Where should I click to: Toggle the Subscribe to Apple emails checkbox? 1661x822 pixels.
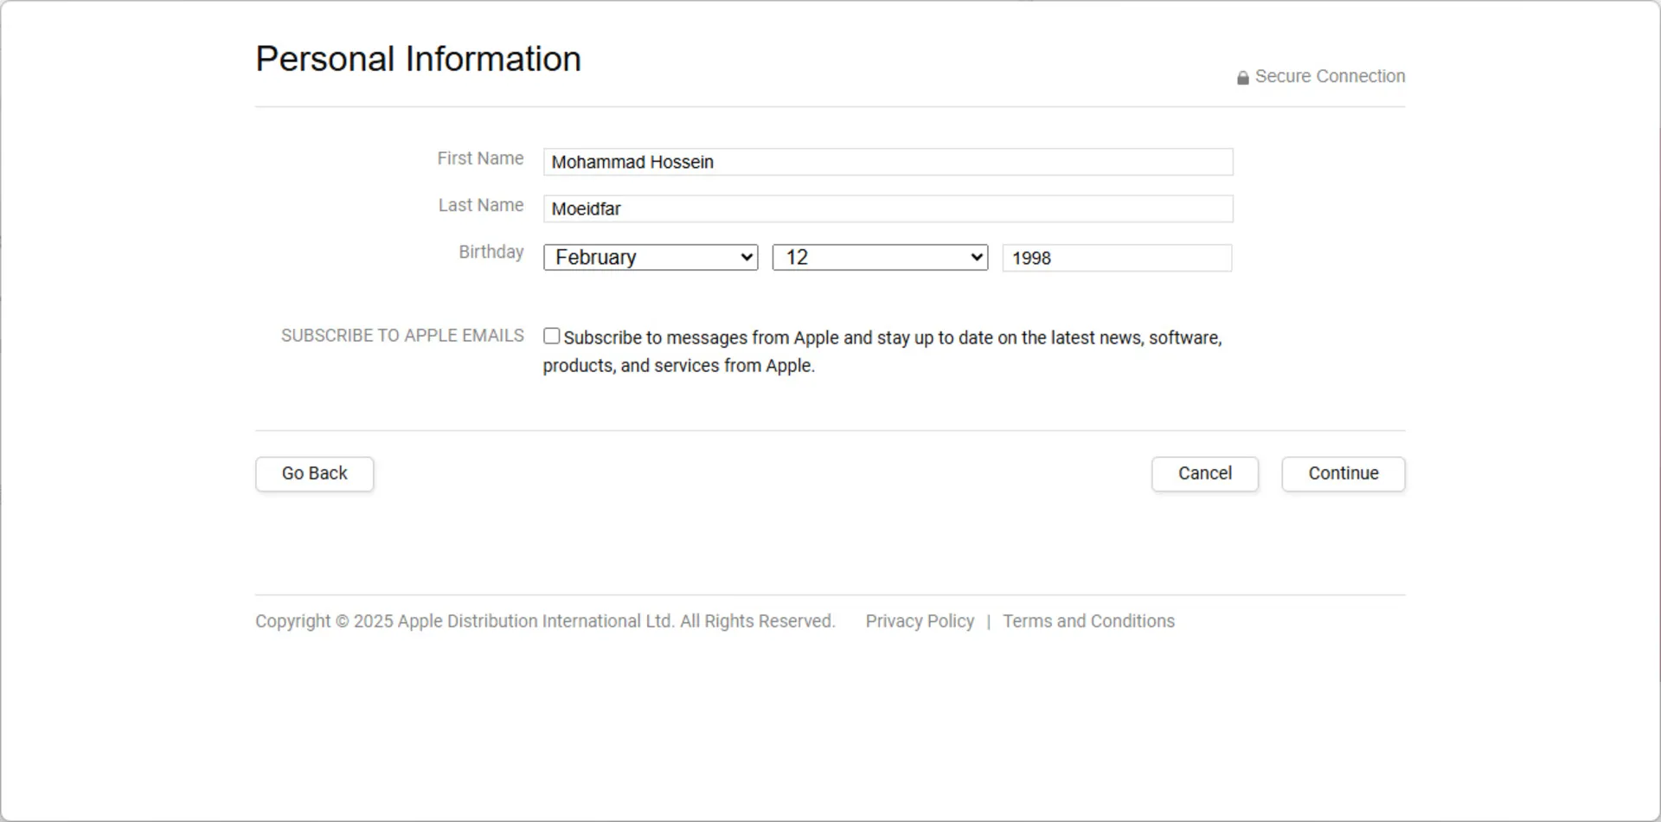(x=551, y=337)
